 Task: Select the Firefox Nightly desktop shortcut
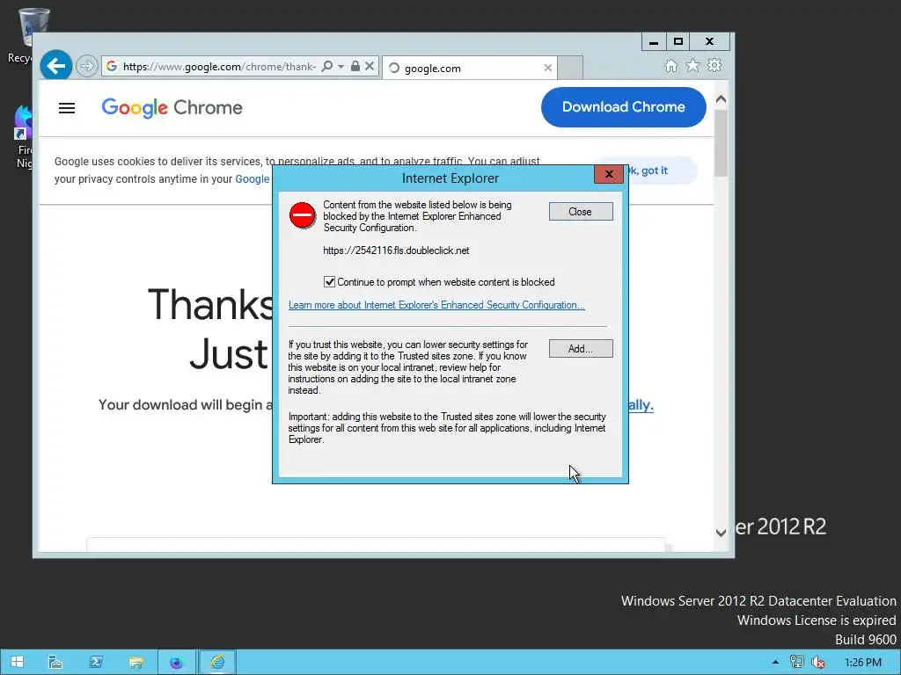pos(24,136)
